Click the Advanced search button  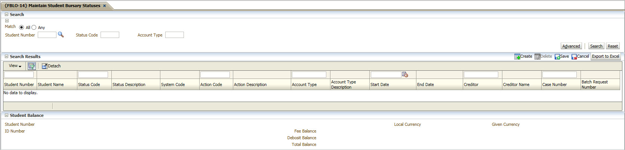(x=571, y=46)
